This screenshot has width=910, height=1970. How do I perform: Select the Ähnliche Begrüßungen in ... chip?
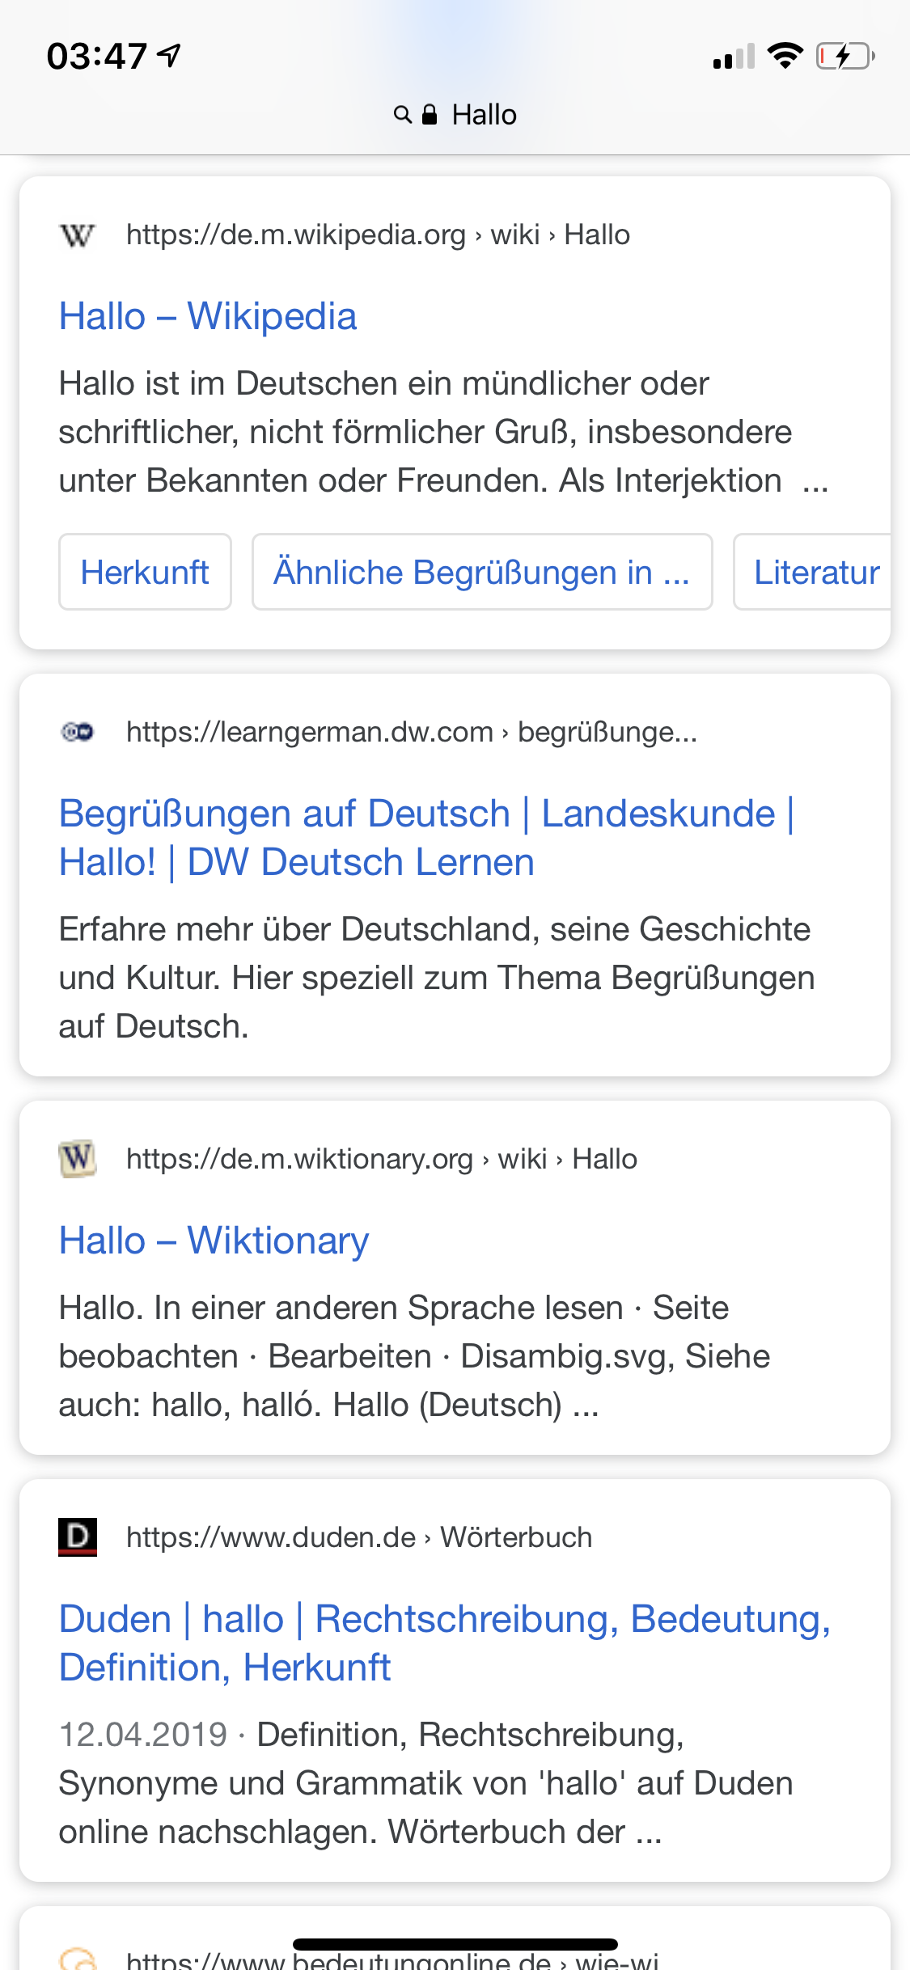481,572
